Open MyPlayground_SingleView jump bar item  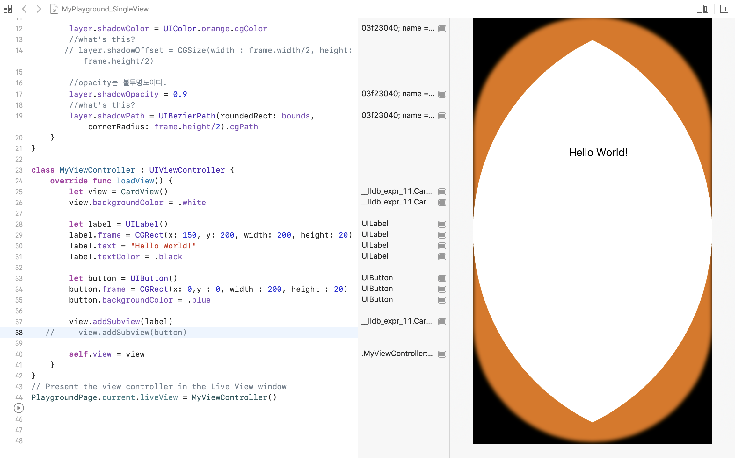pos(105,9)
